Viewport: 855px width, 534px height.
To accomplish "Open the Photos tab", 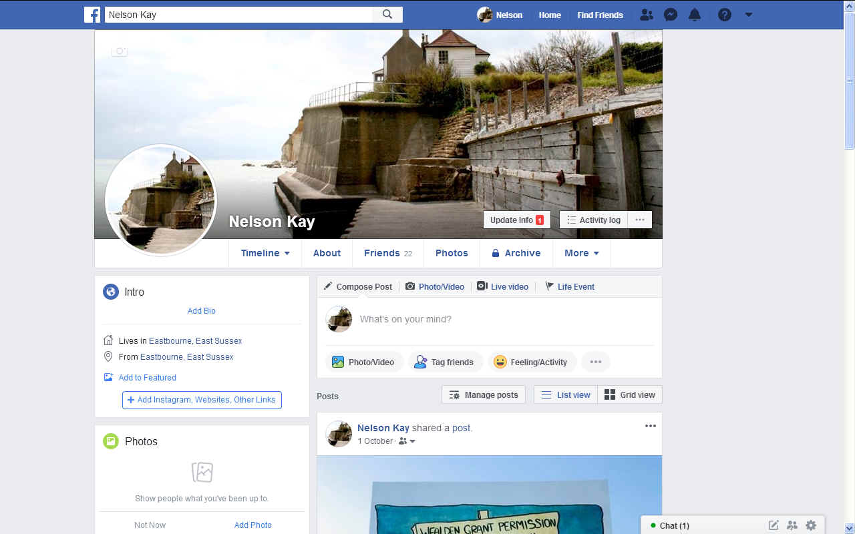I will point(452,253).
